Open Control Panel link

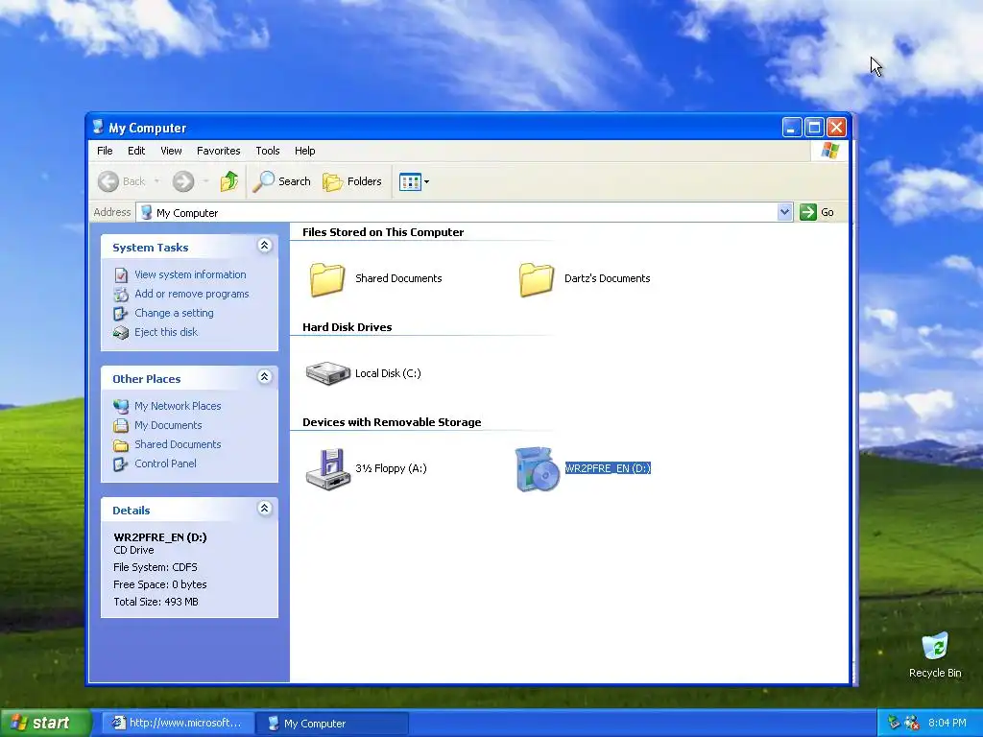point(165,464)
